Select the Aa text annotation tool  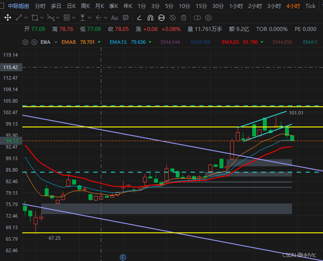[114, 18]
